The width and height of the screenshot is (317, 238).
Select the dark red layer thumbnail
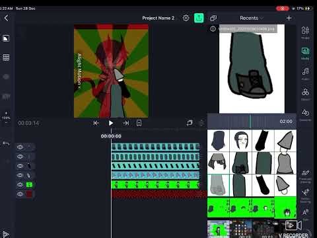[29, 194]
